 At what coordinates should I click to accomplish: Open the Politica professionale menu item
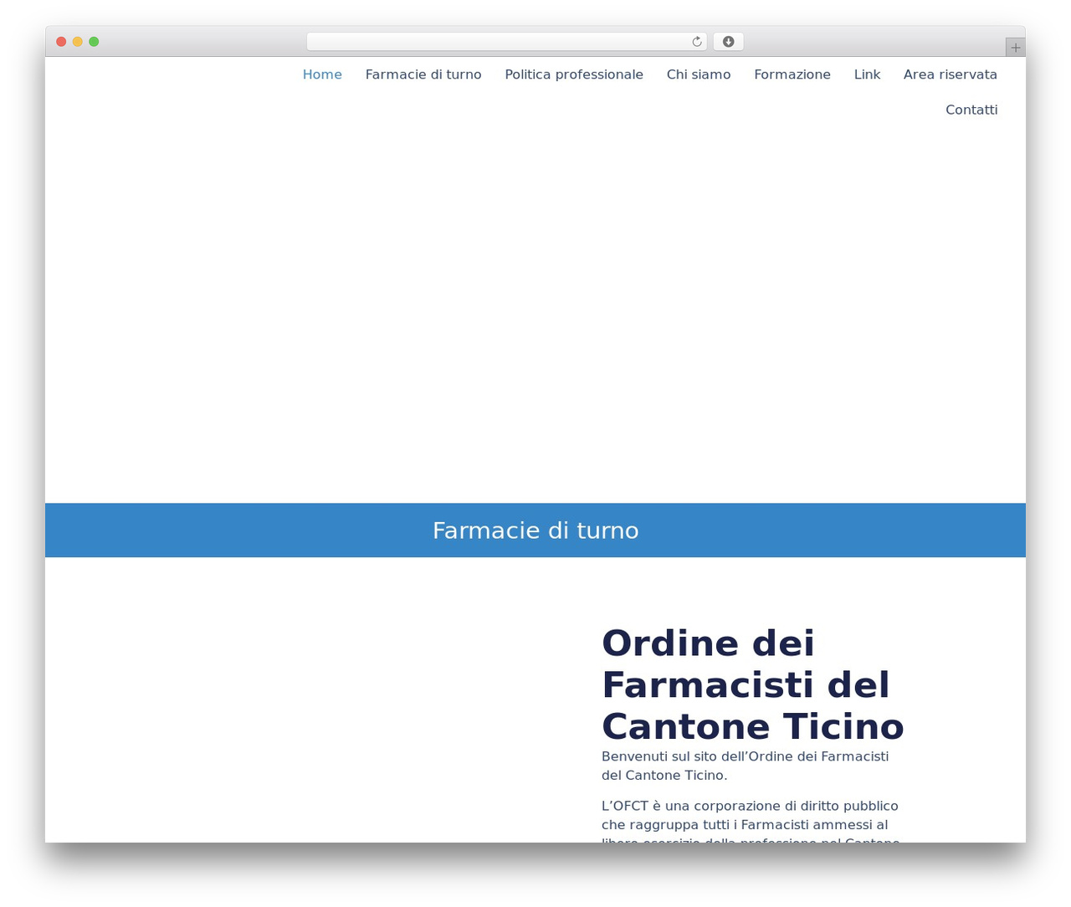point(574,74)
